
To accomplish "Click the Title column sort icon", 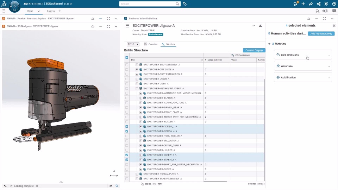I will 201,60.
